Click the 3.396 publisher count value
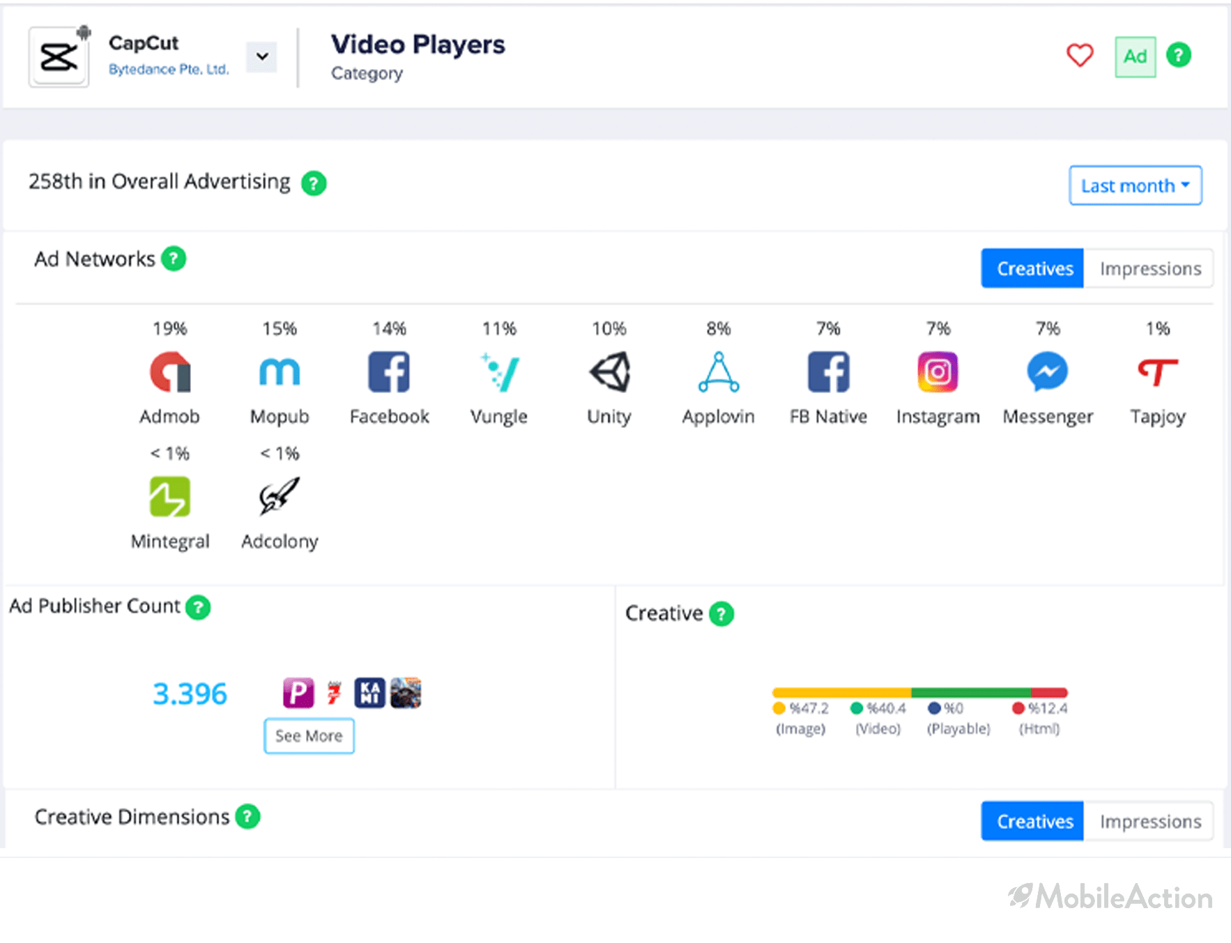Image resolution: width=1231 pixels, height=943 pixels. (190, 693)
